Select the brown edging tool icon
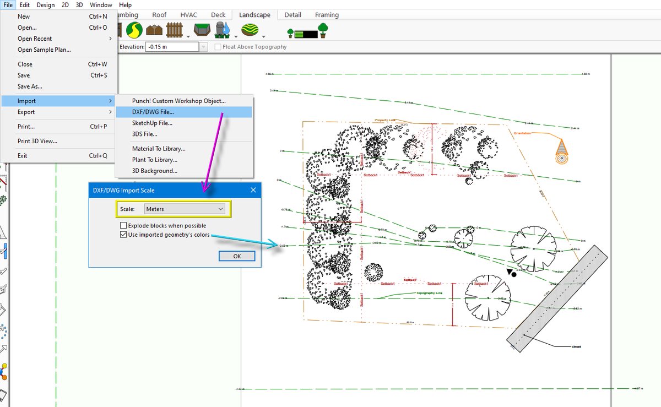This screenshot has width=661, height=407. point(154,31)
